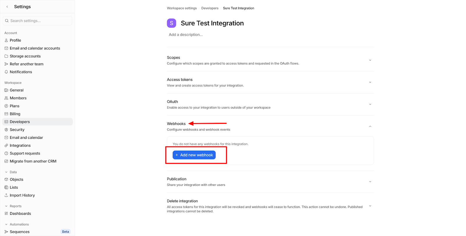This screenshot has width=466, height=236.
Task: Click the Add a description field
Action: (x=186, y=35)
